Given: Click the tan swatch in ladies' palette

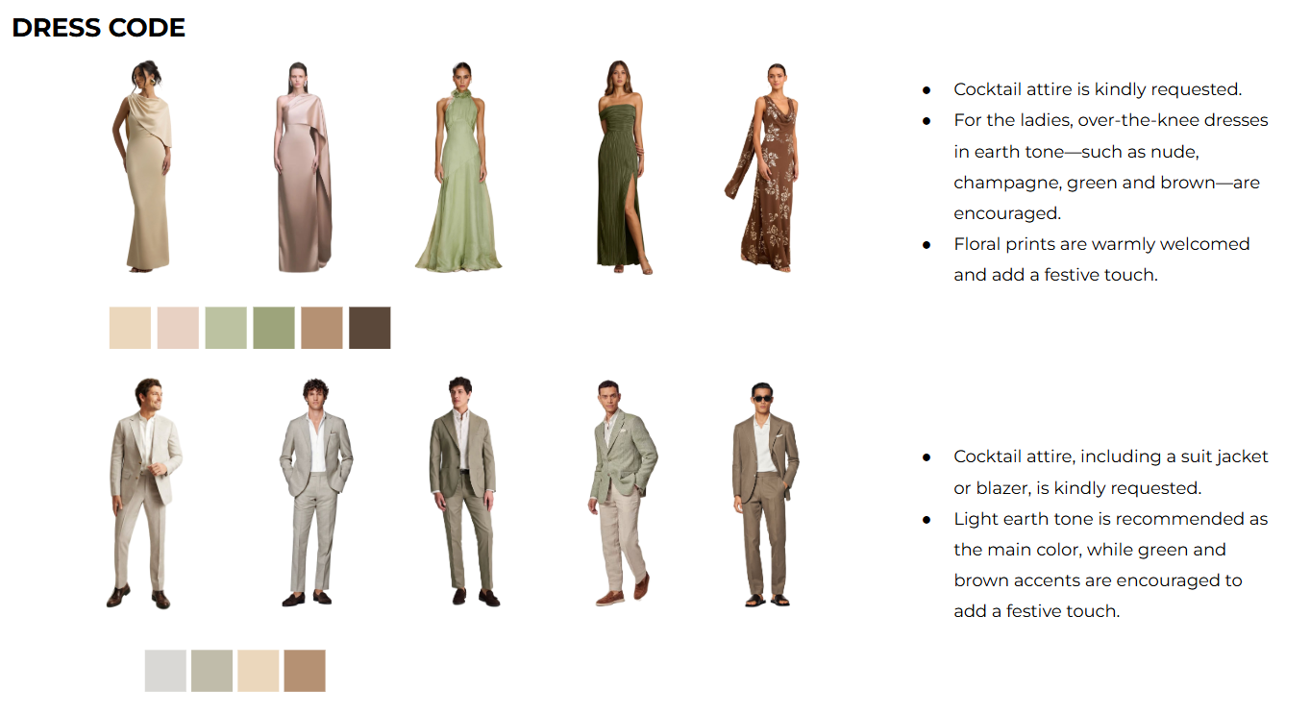Looking at the screenshot, I should point(322,328).
